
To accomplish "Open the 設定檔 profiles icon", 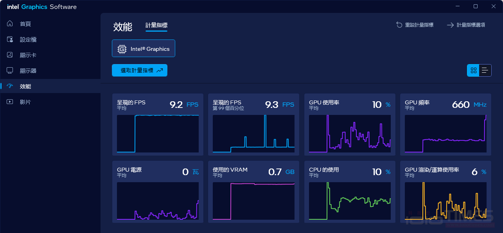I will point(10,39).
